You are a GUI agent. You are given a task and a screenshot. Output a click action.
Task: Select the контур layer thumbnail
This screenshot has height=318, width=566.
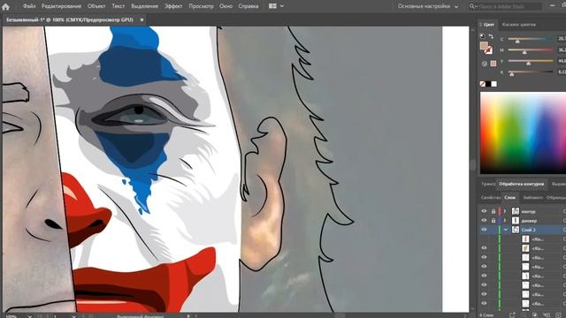click(516, 211)
